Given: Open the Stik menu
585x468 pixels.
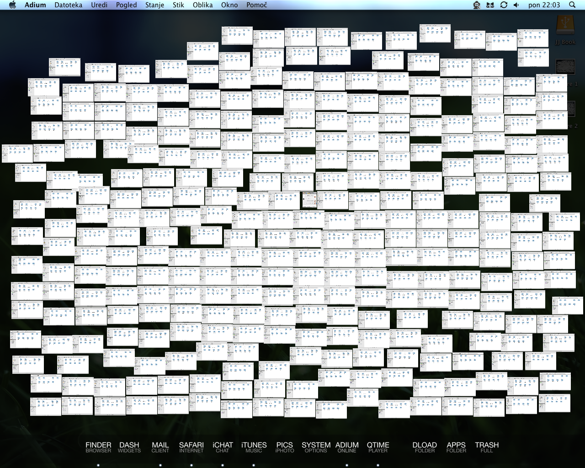Looking at the screenshot, I should 179,5.
